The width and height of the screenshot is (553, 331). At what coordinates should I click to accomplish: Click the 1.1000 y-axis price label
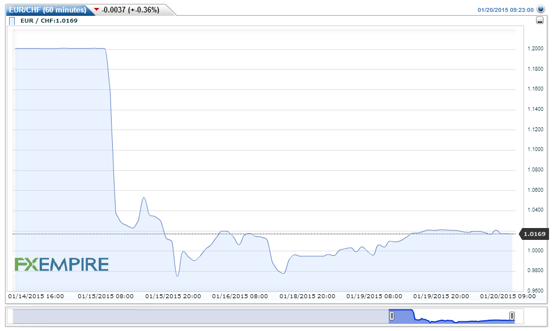[x=535, y=149]
